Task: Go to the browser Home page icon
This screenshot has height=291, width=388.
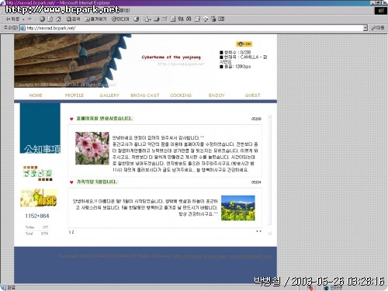Action: click(58, 19)
